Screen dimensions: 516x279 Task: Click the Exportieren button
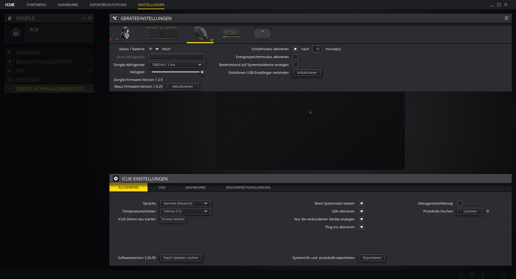372,258
